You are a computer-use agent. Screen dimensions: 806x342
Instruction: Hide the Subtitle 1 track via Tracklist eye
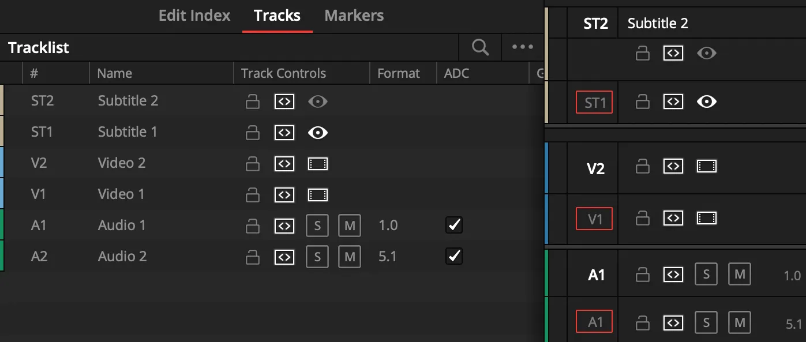click(x=317, y=133)
